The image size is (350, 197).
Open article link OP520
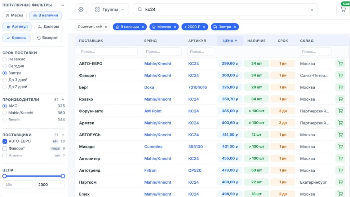point(194,170)
